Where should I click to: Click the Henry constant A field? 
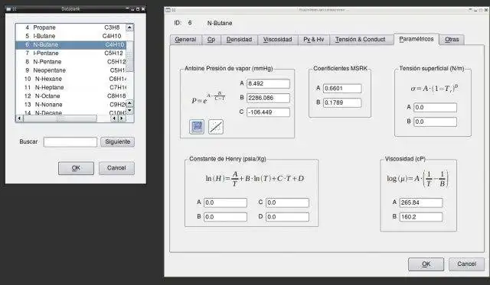point(225,202)
